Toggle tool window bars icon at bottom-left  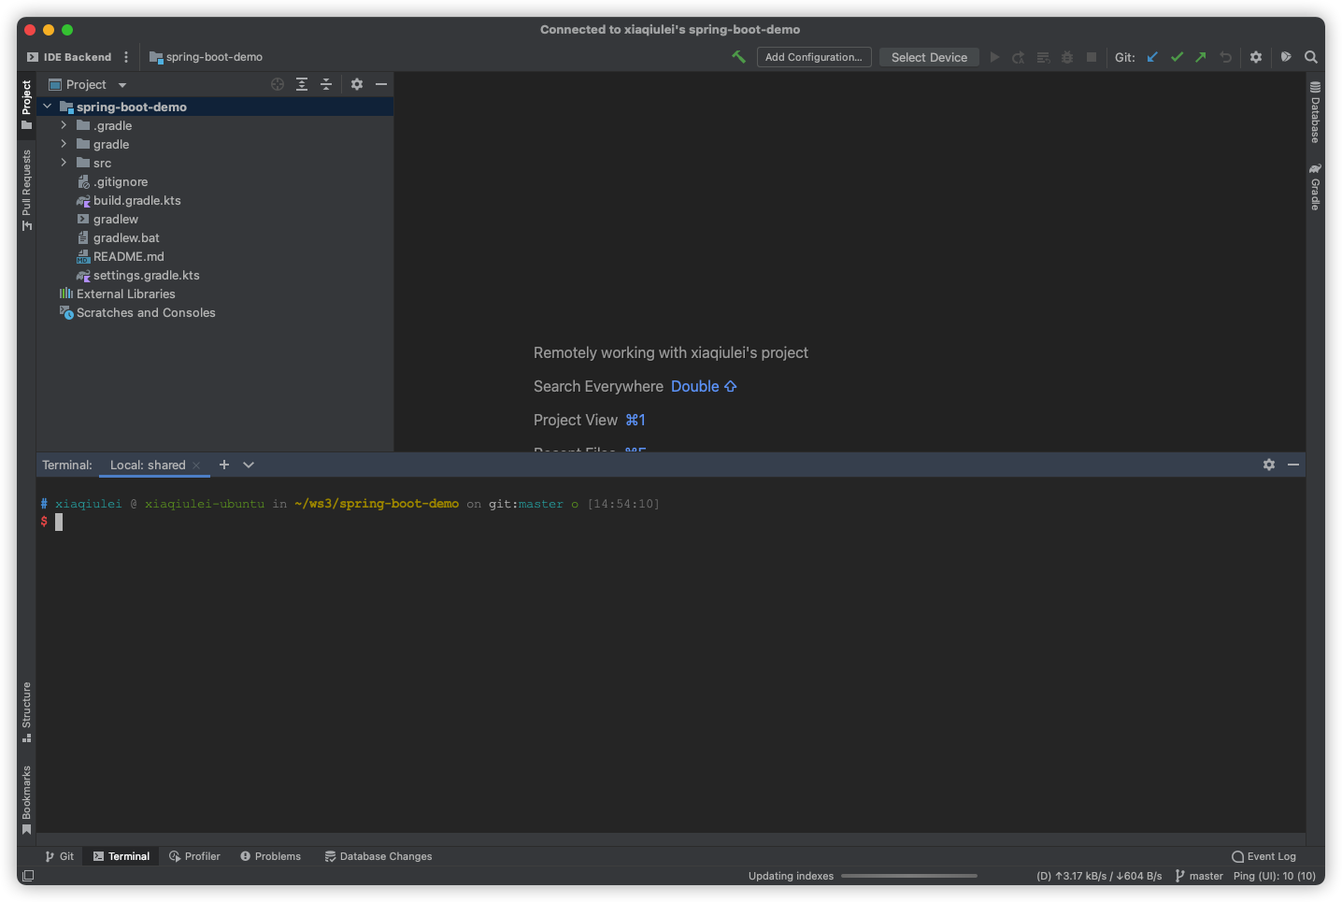[28, 876]
